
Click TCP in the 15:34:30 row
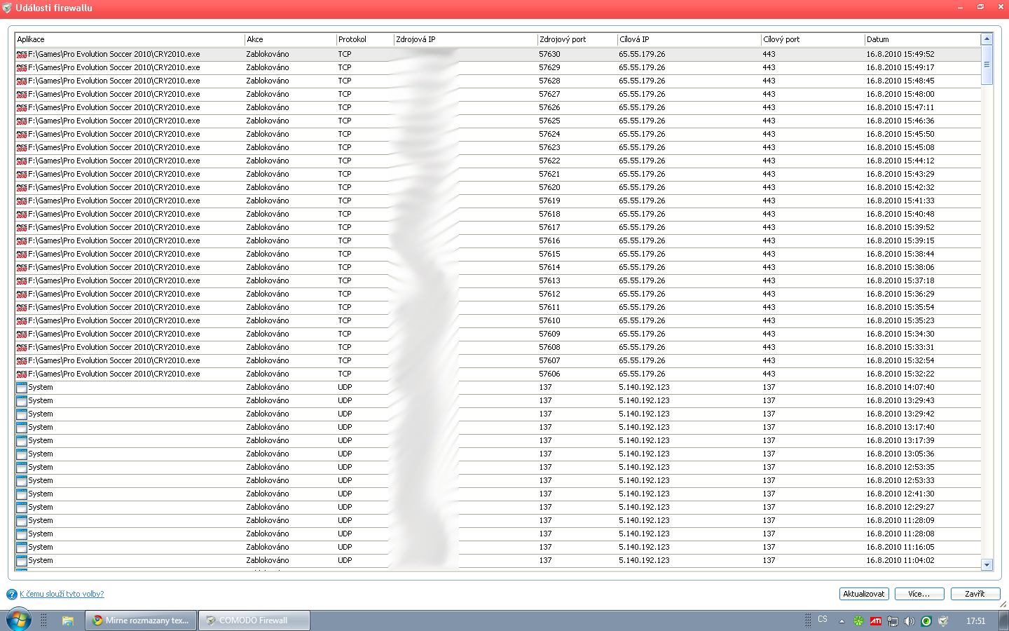(345, 334)
